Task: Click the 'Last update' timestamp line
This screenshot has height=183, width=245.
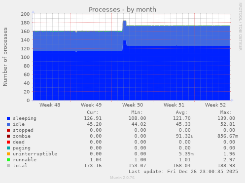Action: 183,172
